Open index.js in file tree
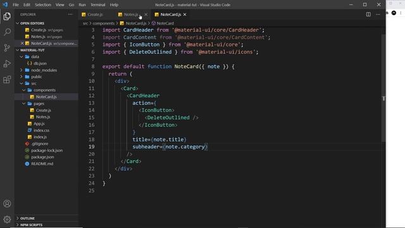The width and height of the screenshot is (405, 228). (40, 137)
